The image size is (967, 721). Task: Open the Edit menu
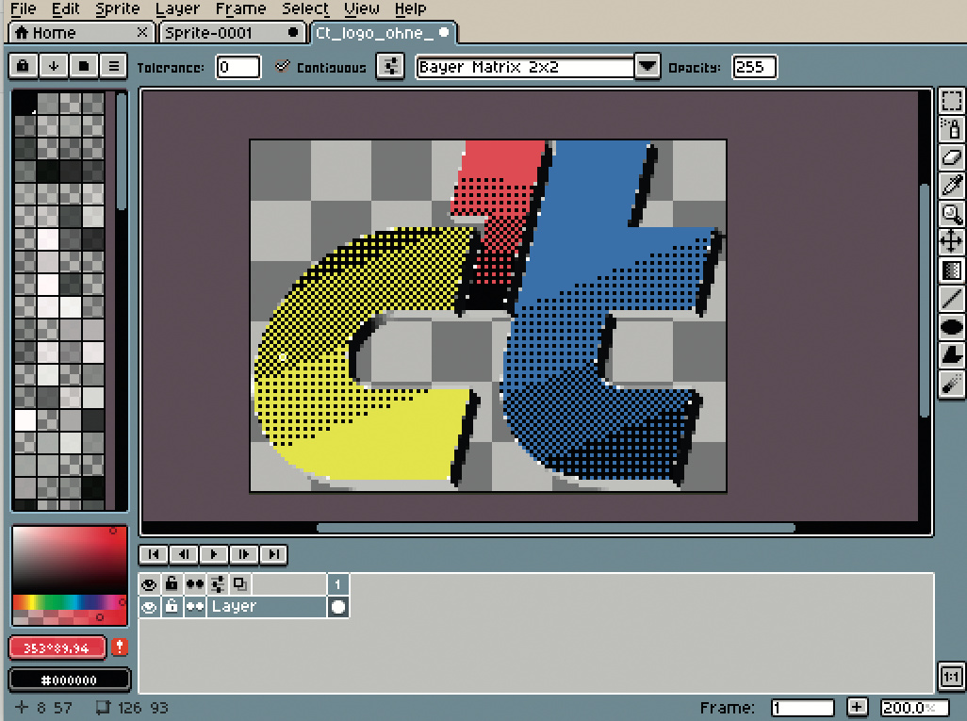coord(66,8)
